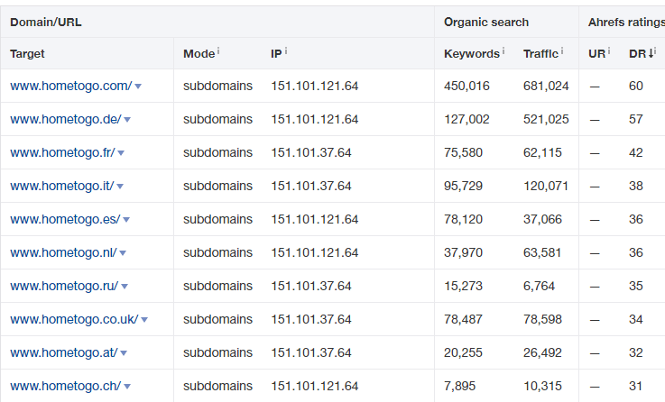Click the UR column info icon
The image size is (665, 402).
[x=609, y=51]
